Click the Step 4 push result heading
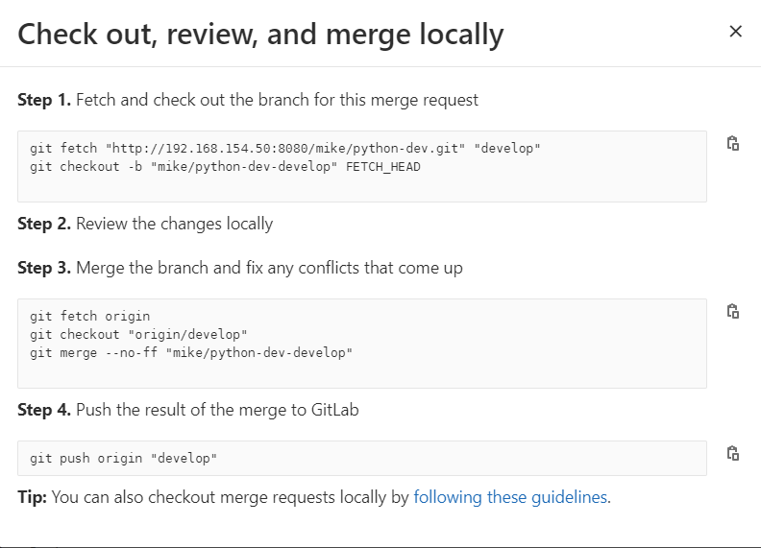Screen dimensions: 761x548 [188, 410]
